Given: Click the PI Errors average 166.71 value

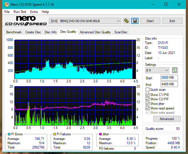Looking at the screenshot, I should click(39, 139).
